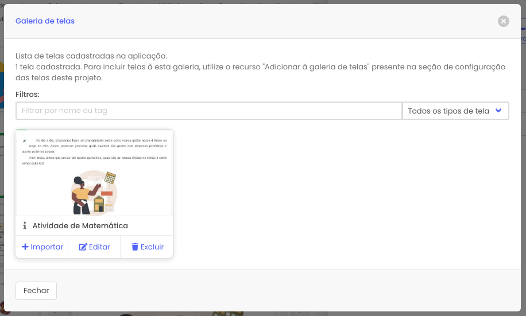The image size is (526, 316).
Task: Click the trash can icon on Excluir
Action: coord(135,247)
